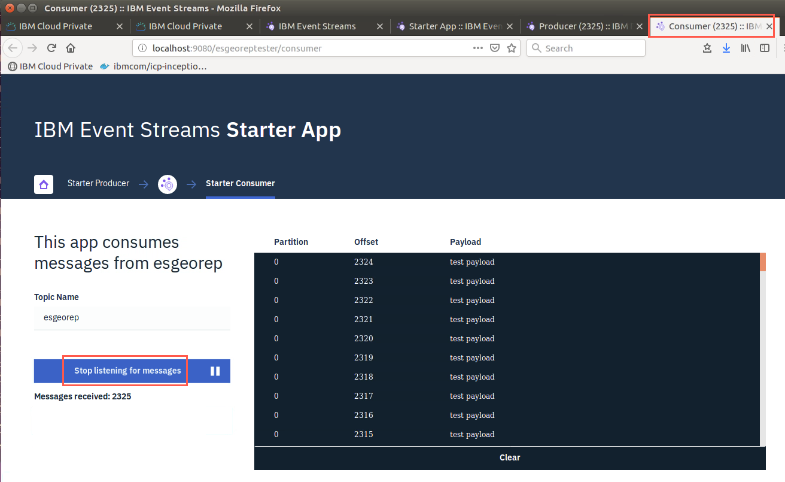Screen dimensions: 785x482
Task: Select the offset 2322 cell
Action: click(x=364, y=301)
